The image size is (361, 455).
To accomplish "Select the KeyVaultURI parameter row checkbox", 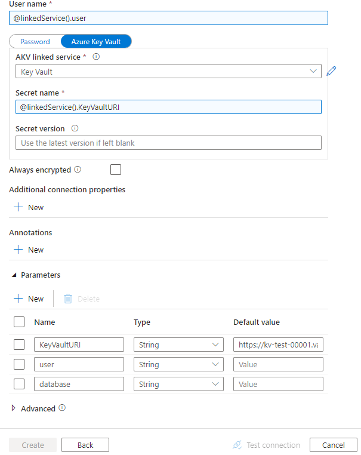I will tap(19, 345).
